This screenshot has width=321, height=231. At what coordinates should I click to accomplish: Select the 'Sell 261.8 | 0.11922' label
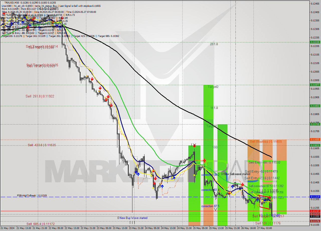point(40,96)
